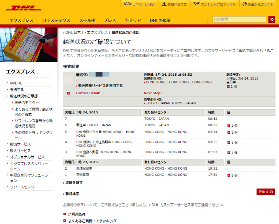Open リファレンス番号から輸送状況を確認 link

coord(33,124)
